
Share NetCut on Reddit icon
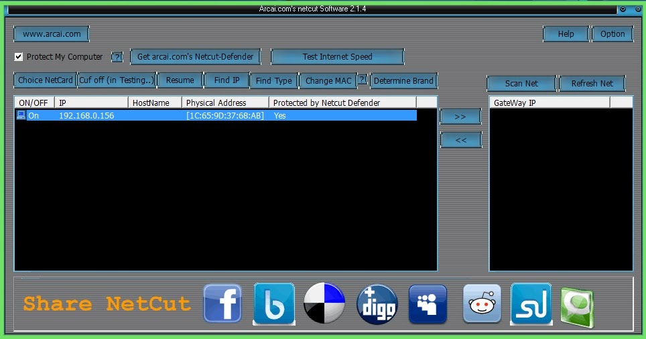[x=482, y=303]
